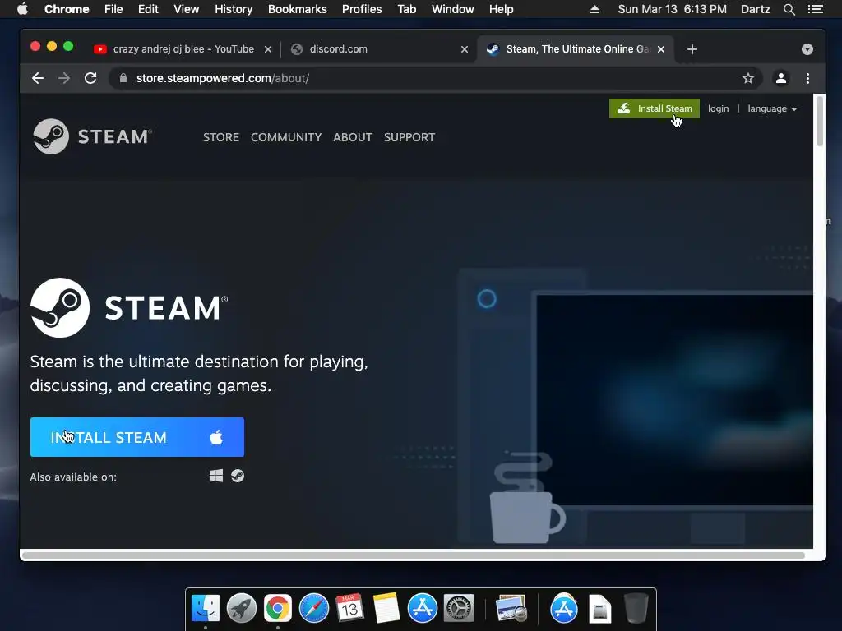The width and height of the screenshot is (842, 631).
Task: Open a new tab with plus button
Action: click(692, 49)
